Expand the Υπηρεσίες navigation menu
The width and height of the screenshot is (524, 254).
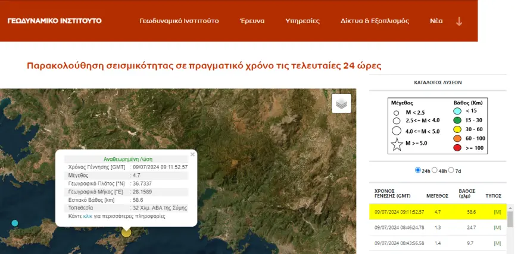click(302, 21)
